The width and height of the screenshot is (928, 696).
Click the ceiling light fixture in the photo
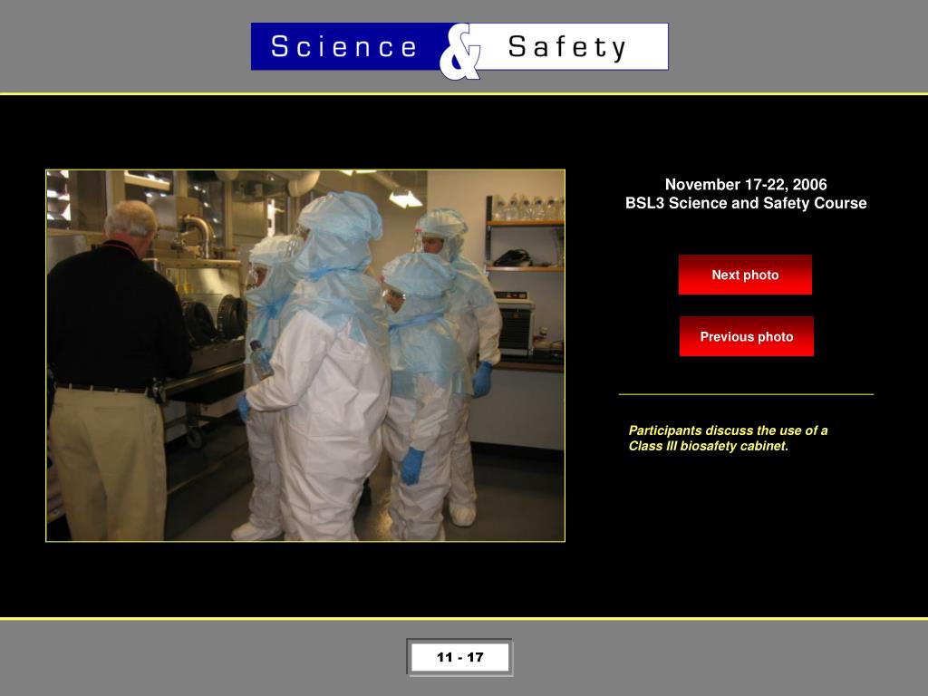coord(405,198)
